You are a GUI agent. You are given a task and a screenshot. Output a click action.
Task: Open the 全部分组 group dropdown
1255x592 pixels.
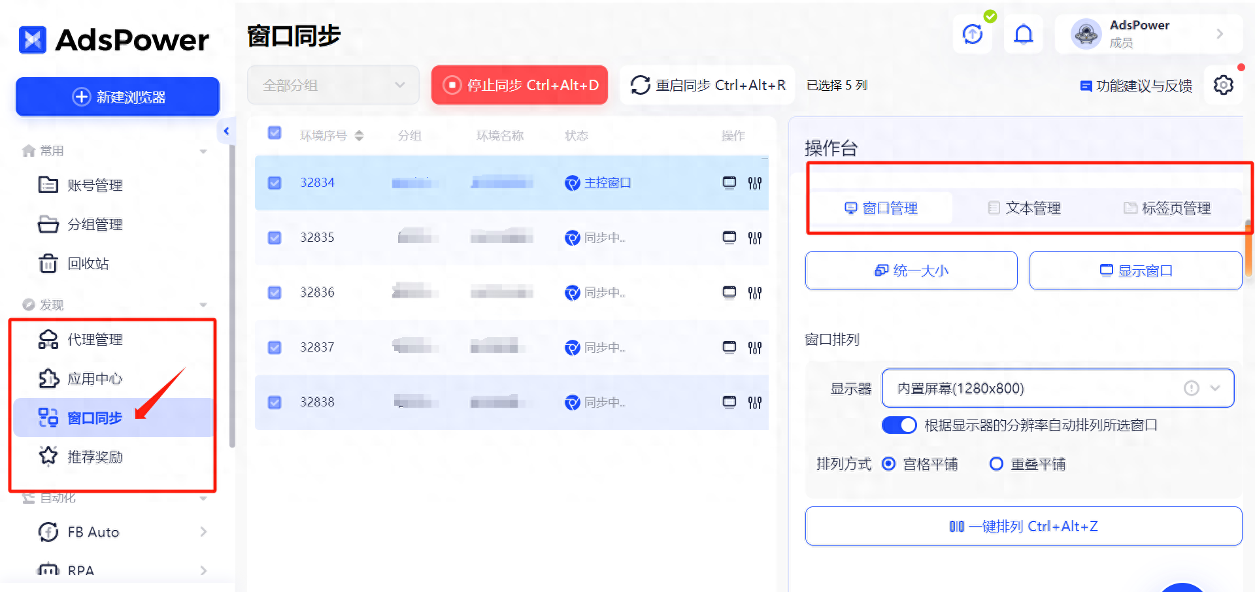[333, 85]
